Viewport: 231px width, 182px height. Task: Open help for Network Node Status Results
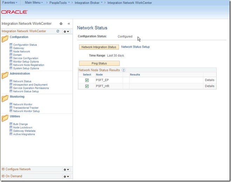point(124,70)
